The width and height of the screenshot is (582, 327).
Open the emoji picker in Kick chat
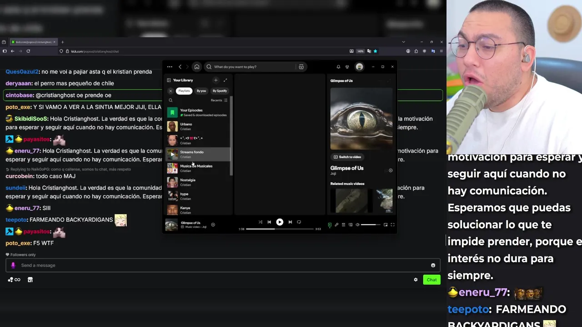coord(433,265)
